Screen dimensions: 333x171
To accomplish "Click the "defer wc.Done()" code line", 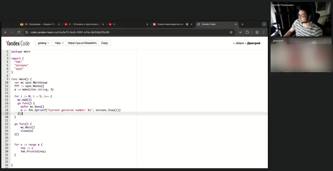I will coord(32,106).
